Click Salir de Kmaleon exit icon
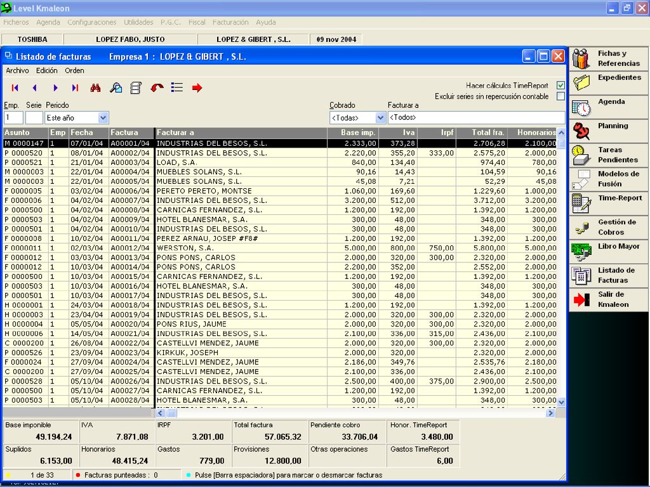650x487 pixels. (x=581, y=299)
